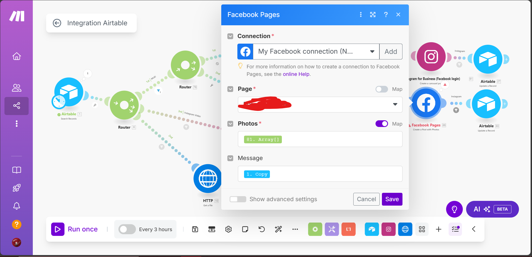Screen dimensions: 532x257
Task: Open orange Text parser favorite
Action: (x=349, y=229)
